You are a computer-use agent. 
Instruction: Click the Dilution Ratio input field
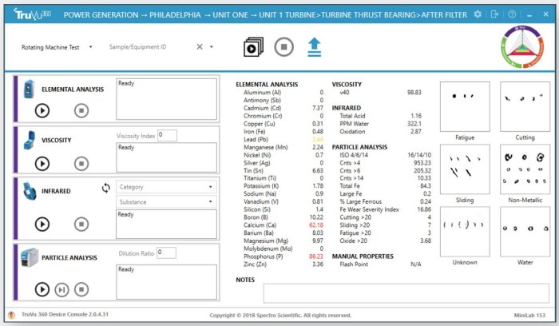coord(165,252)
